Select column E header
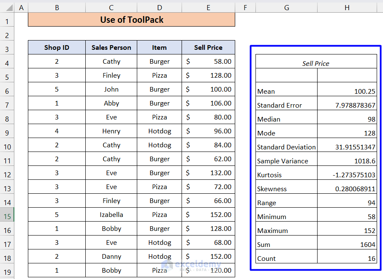Viewport: 383px width, 279px height. [208, 7]
